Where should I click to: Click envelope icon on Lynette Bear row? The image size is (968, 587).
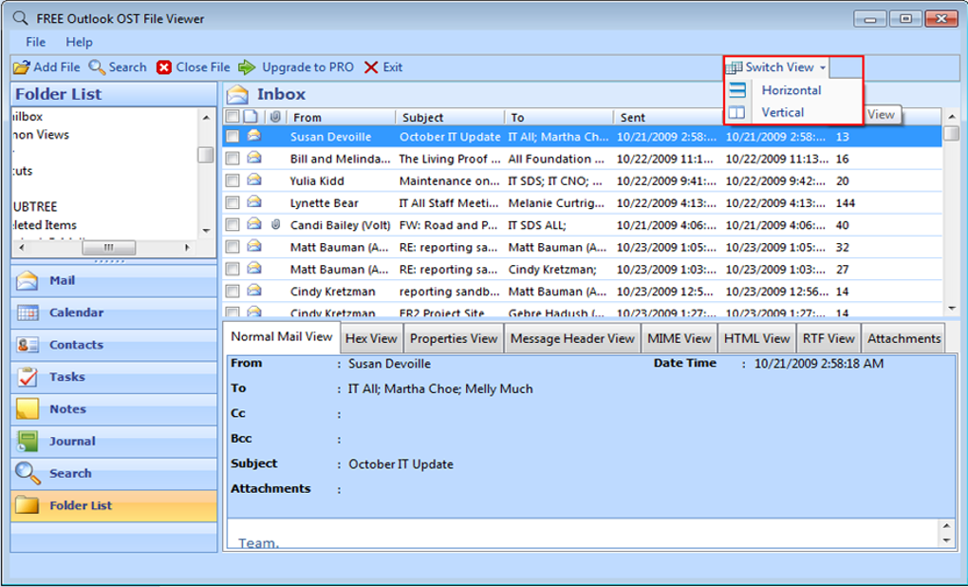click(x=253, y=202)
